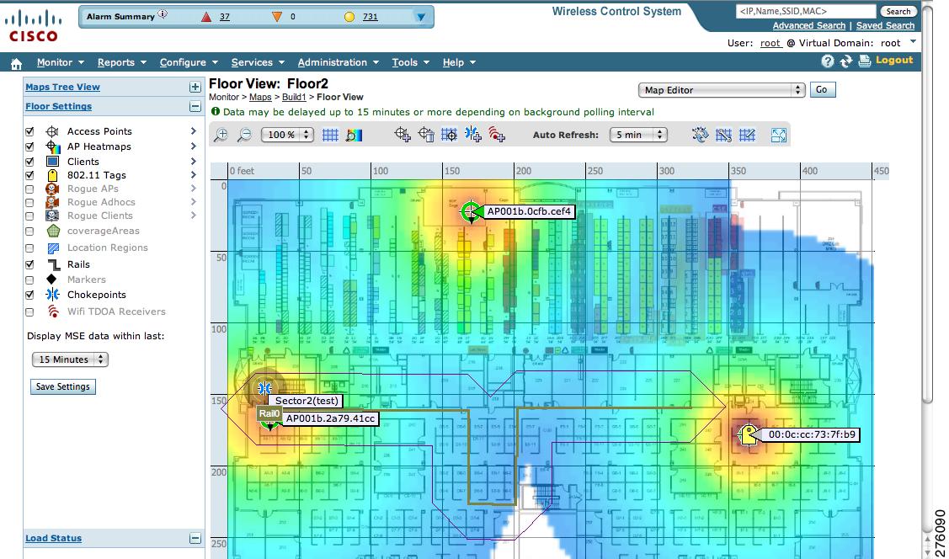
Task: Uncheck the AP Heatmaps checkbox
Action: coord(29,146)
